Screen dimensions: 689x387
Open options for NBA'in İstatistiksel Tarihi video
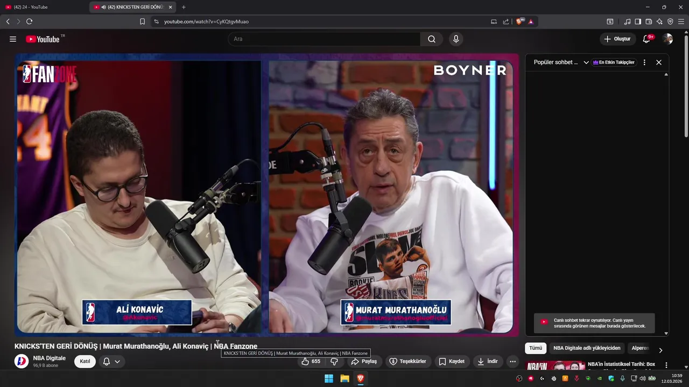[x=666, y=365]
